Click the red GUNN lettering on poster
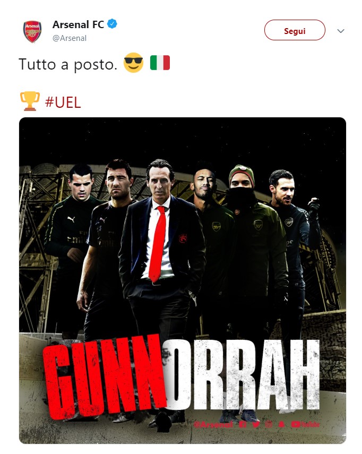 pyautogui.click(x=104, y=378)
